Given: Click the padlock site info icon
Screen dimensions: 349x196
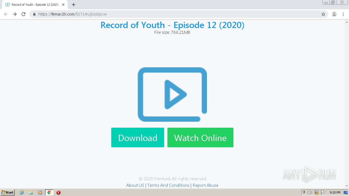Looking at the screenshot, I should [34, 14].
